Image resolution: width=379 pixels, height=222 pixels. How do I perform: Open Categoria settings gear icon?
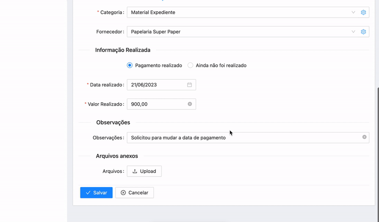(363, 12)
